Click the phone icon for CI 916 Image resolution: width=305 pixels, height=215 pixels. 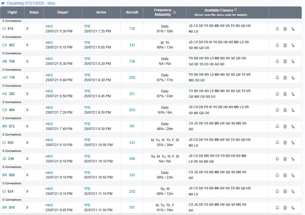pos(293,29)
